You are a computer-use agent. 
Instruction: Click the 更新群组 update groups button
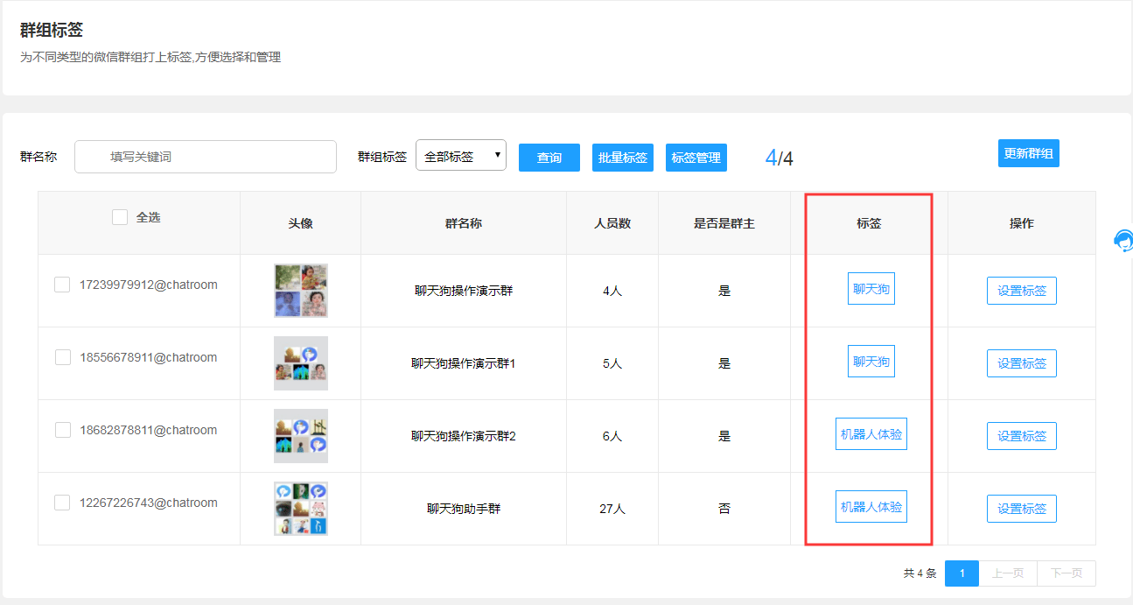point(1029,153)
